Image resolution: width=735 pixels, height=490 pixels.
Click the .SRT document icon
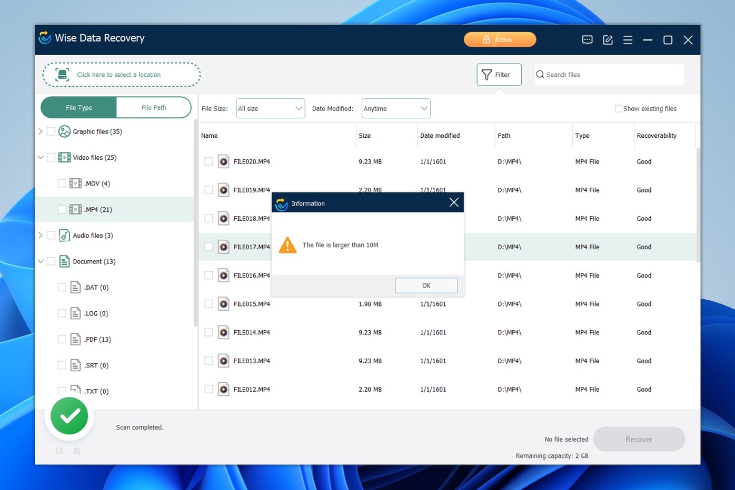click(75, 365)
